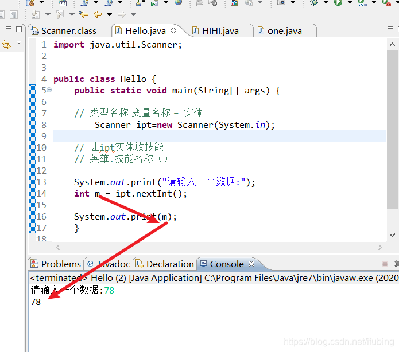Viewport: 399px width, 352px height.
Task: Click the horizontal scrollbar right arrow
Action: 380,247
